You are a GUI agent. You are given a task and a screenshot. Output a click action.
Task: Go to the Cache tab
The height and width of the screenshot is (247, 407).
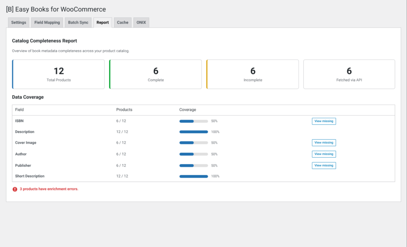(x=122, y=23)
